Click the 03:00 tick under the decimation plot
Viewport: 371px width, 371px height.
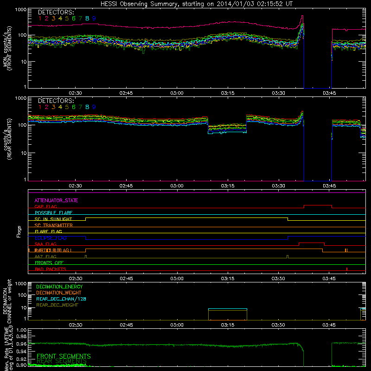pos(177,325)
